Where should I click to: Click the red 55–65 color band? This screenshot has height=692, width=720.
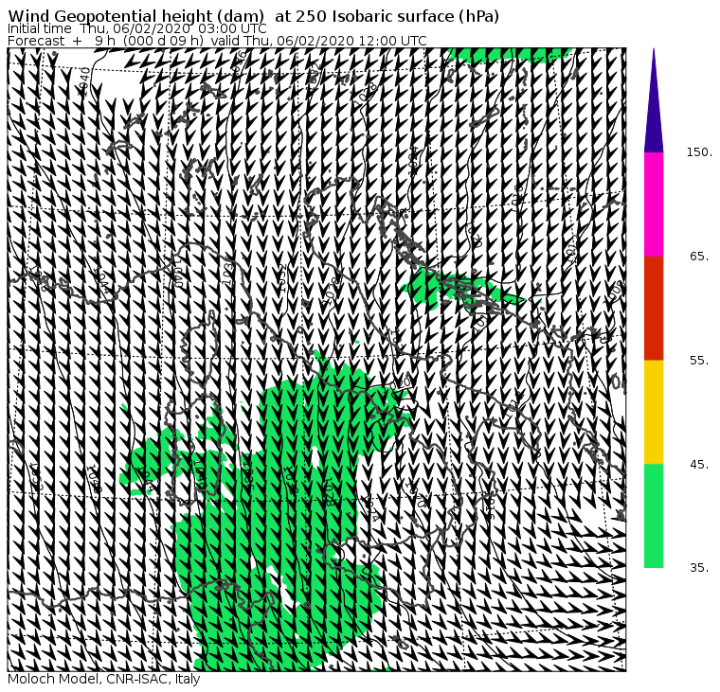[654, 308]
